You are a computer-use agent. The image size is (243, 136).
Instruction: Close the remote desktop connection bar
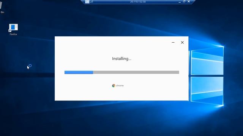click(189, 2)
